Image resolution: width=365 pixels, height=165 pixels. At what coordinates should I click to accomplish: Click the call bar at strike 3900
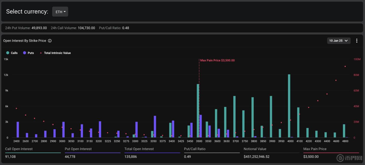tap(271, 117)
